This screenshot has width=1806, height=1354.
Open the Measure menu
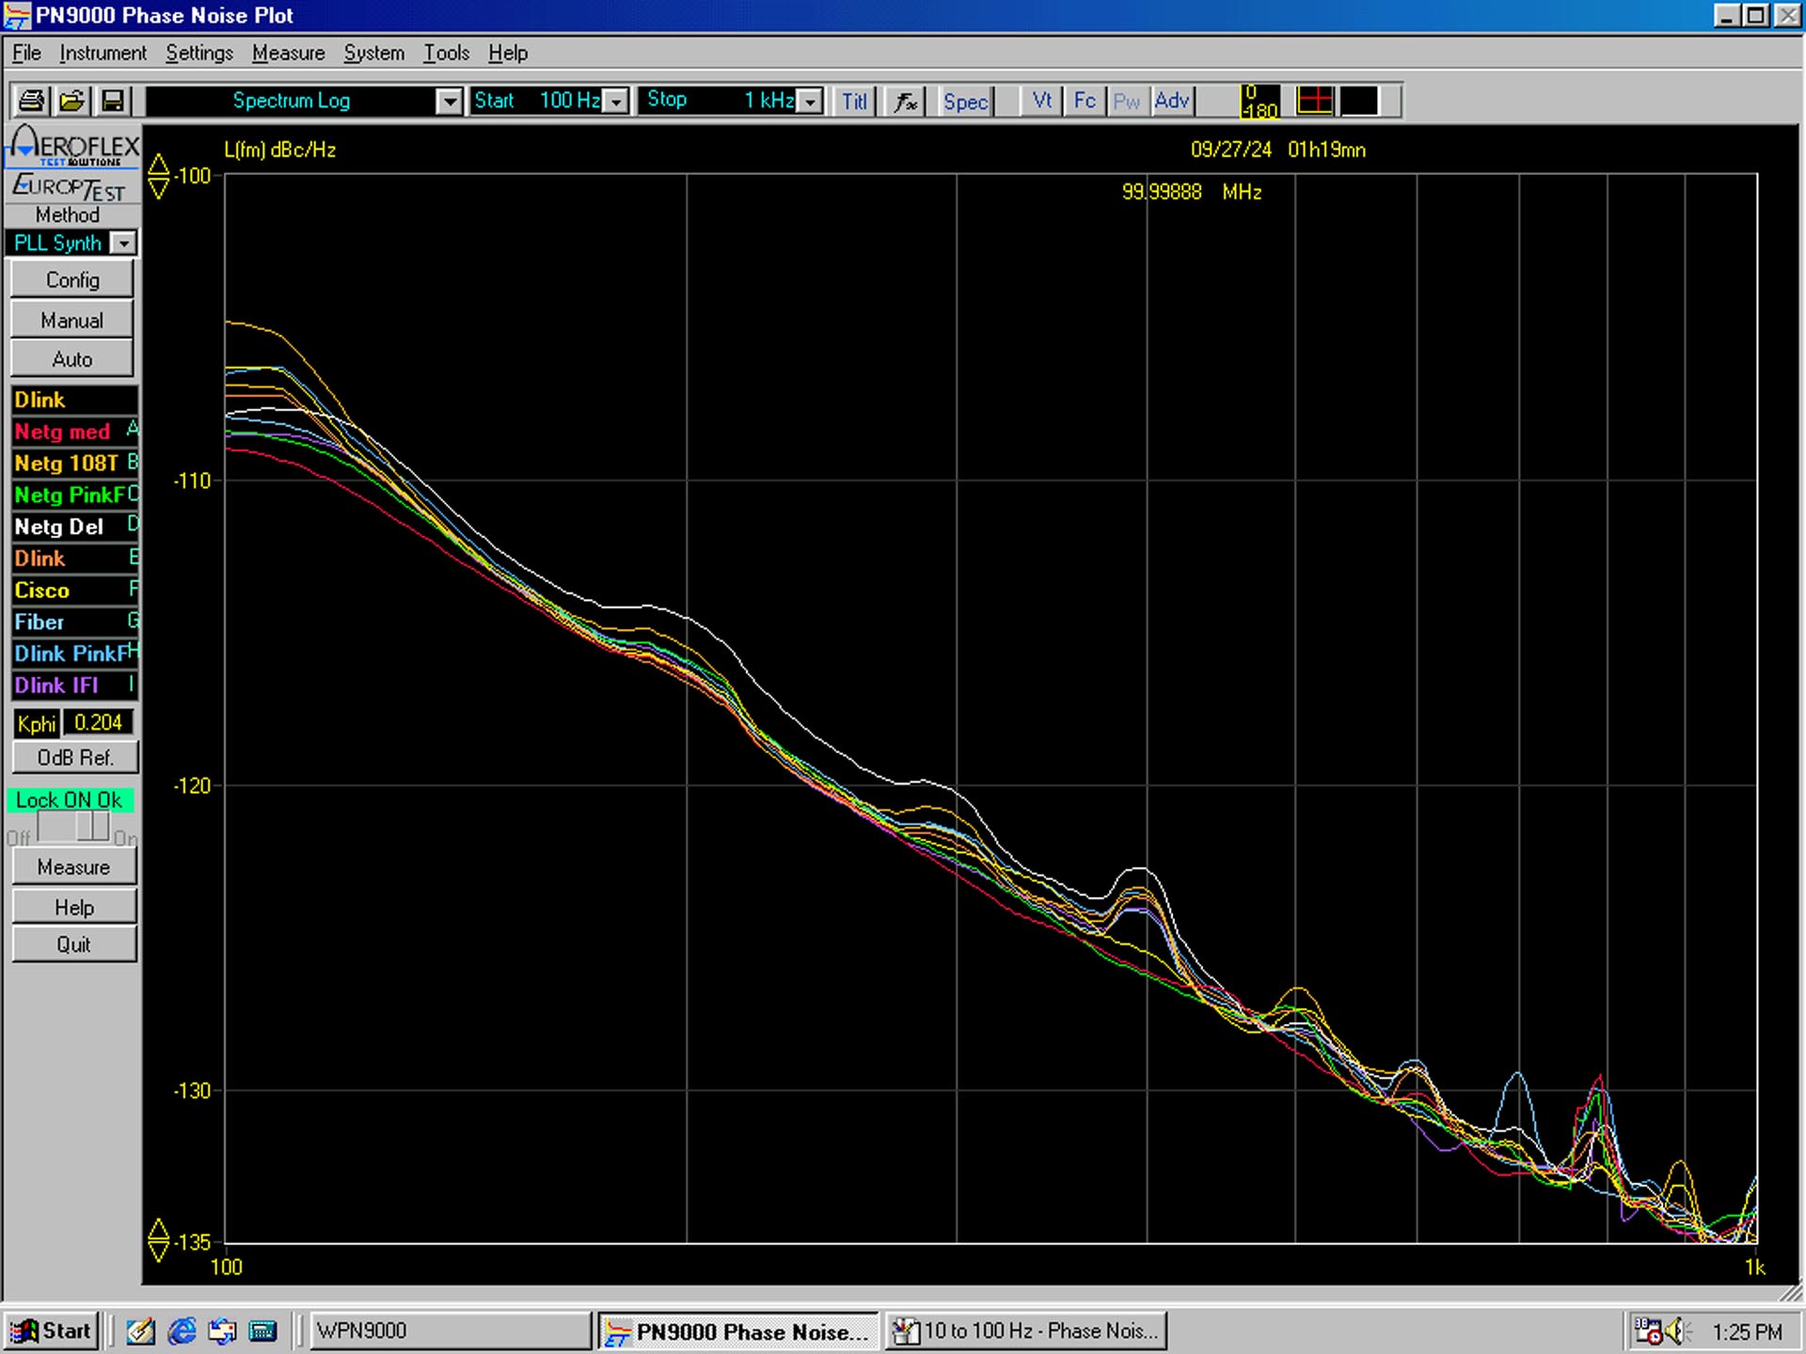click(x=288, y=53)
